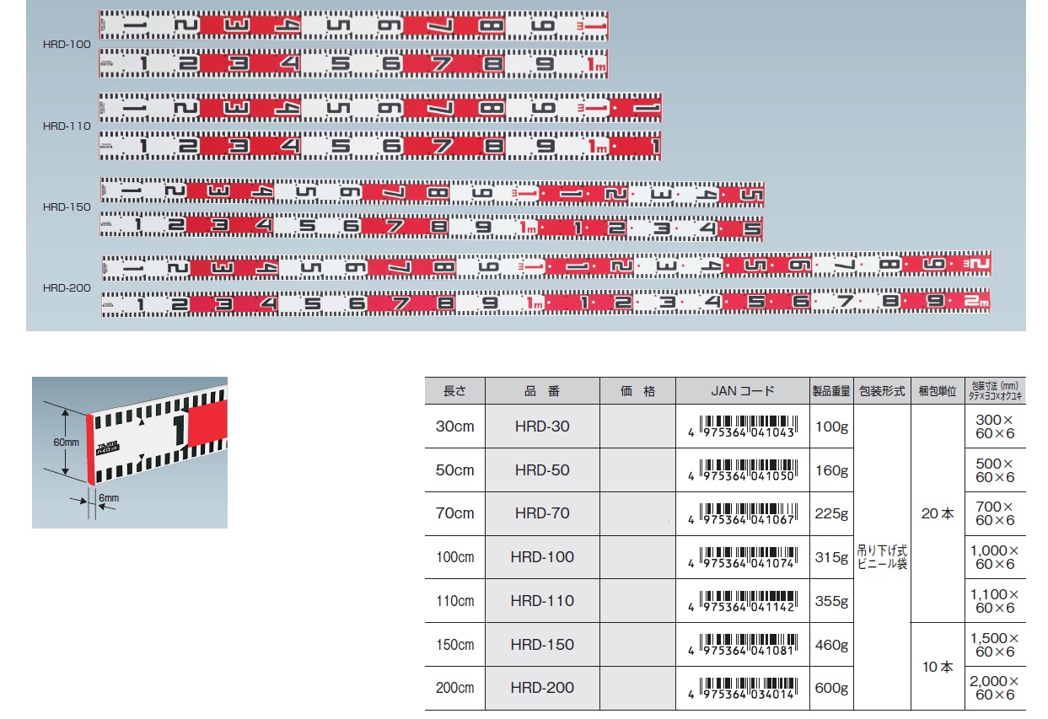Select the HRD-150 cell in the table
Image resolution: width=1048 pixels, height=719 pixels.
[541, 644]
